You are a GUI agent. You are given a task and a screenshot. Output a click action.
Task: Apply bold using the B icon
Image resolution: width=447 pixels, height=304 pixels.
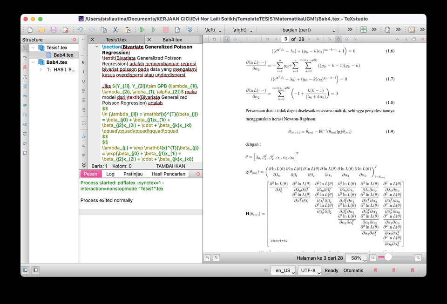click(x=83, y=62)
